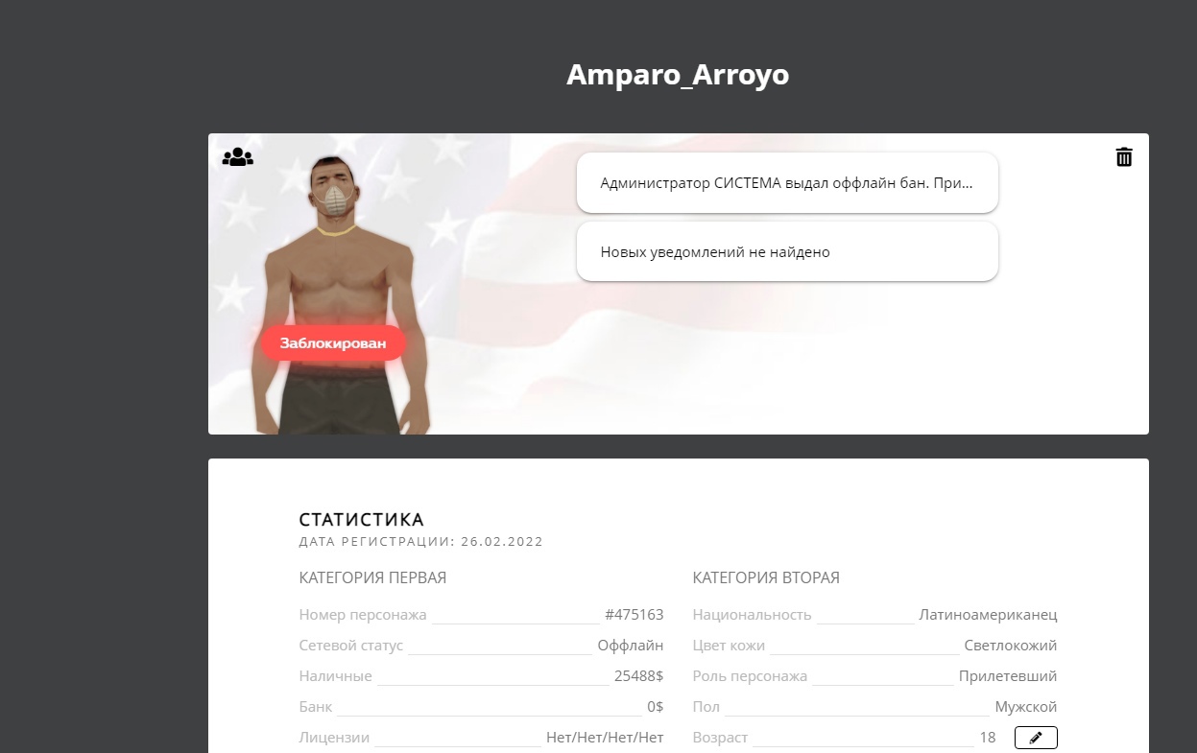
Task: Open the offline ban notification from СИСТЕМА
Action: (x=787, y=183)
